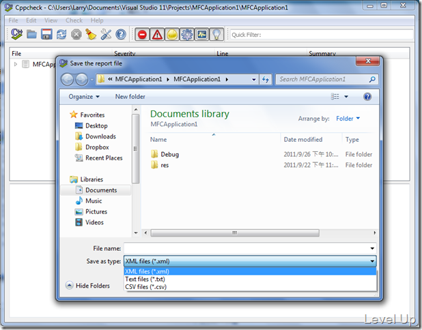The width and height of the screenshot is (422, 330).
Task: Toggle the Show warnings triangle filter
Action: tap(157, 34)
